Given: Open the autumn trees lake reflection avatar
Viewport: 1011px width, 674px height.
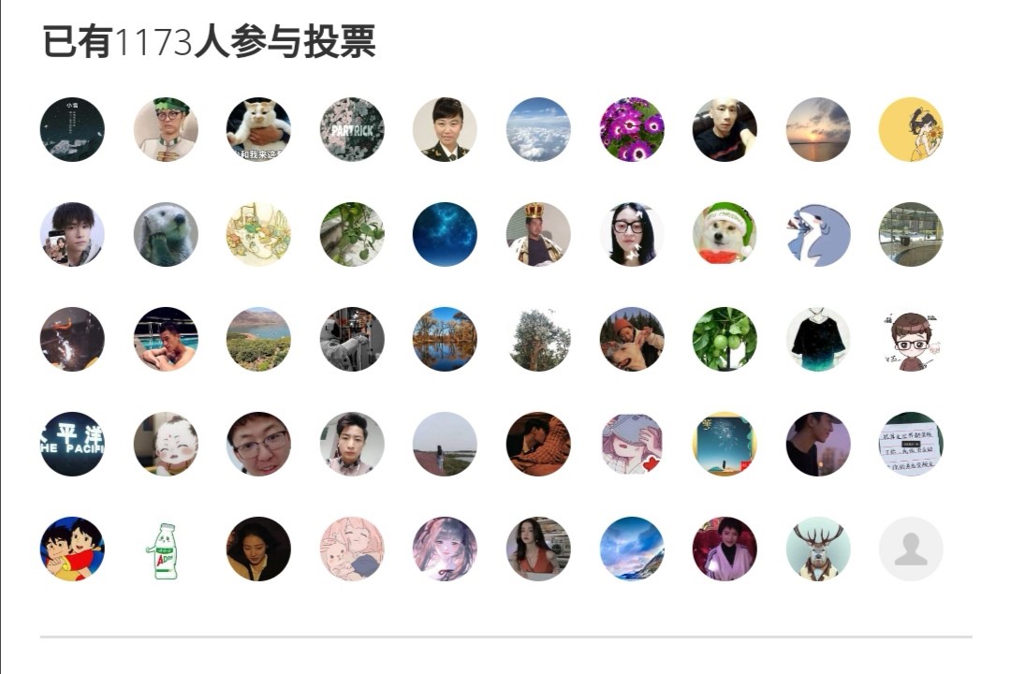Looking at the screenshot, I should pyautogui.click(x=445, y=339).
